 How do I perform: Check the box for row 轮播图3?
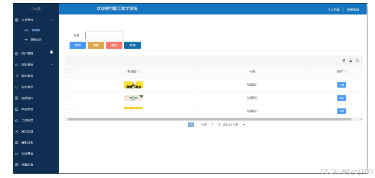[x=70, y=111]
